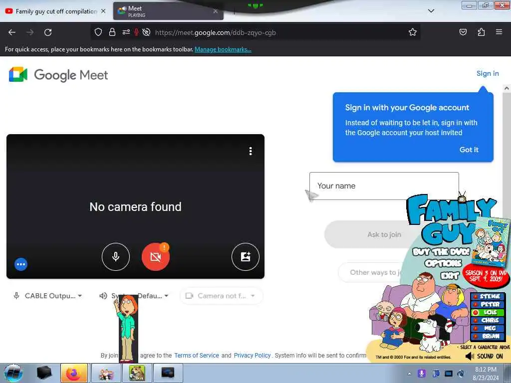This screenshot has height=383, width=511.
Task: Open the Terms of Service link
Action: click(x=197, y=355)
